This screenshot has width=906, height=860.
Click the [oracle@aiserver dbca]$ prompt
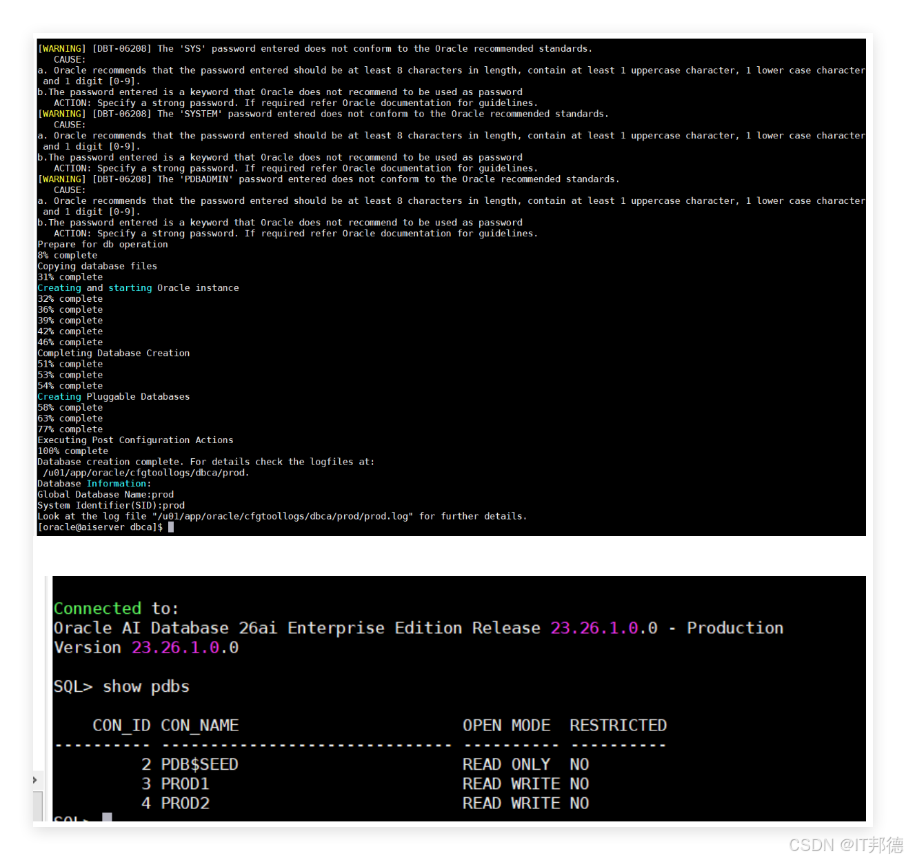pos(100,527)
